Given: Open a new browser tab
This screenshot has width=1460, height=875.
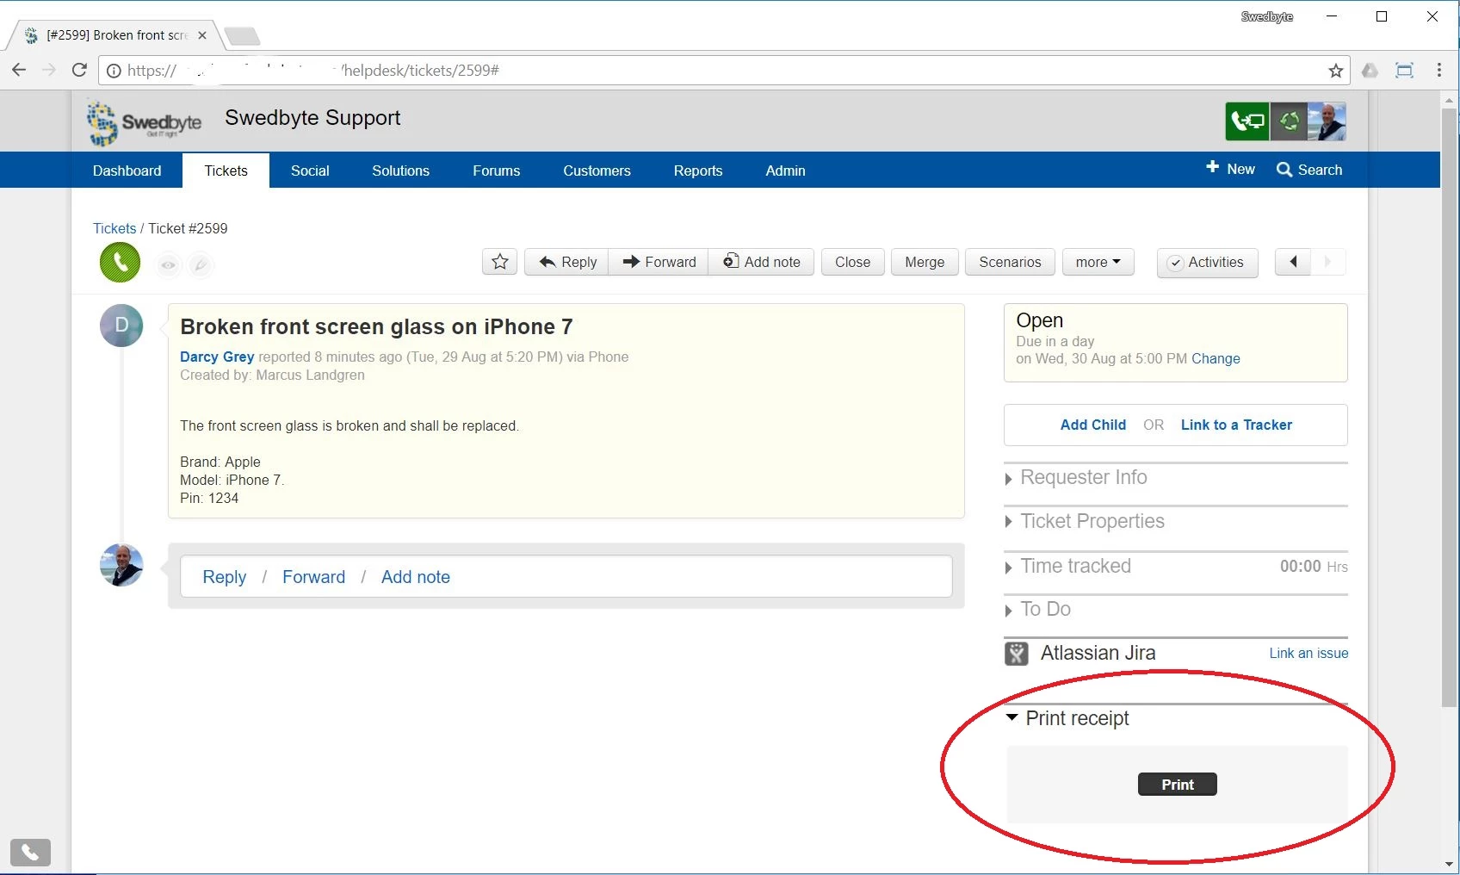Looking at the screenshot, I should [x=242, y=35].
